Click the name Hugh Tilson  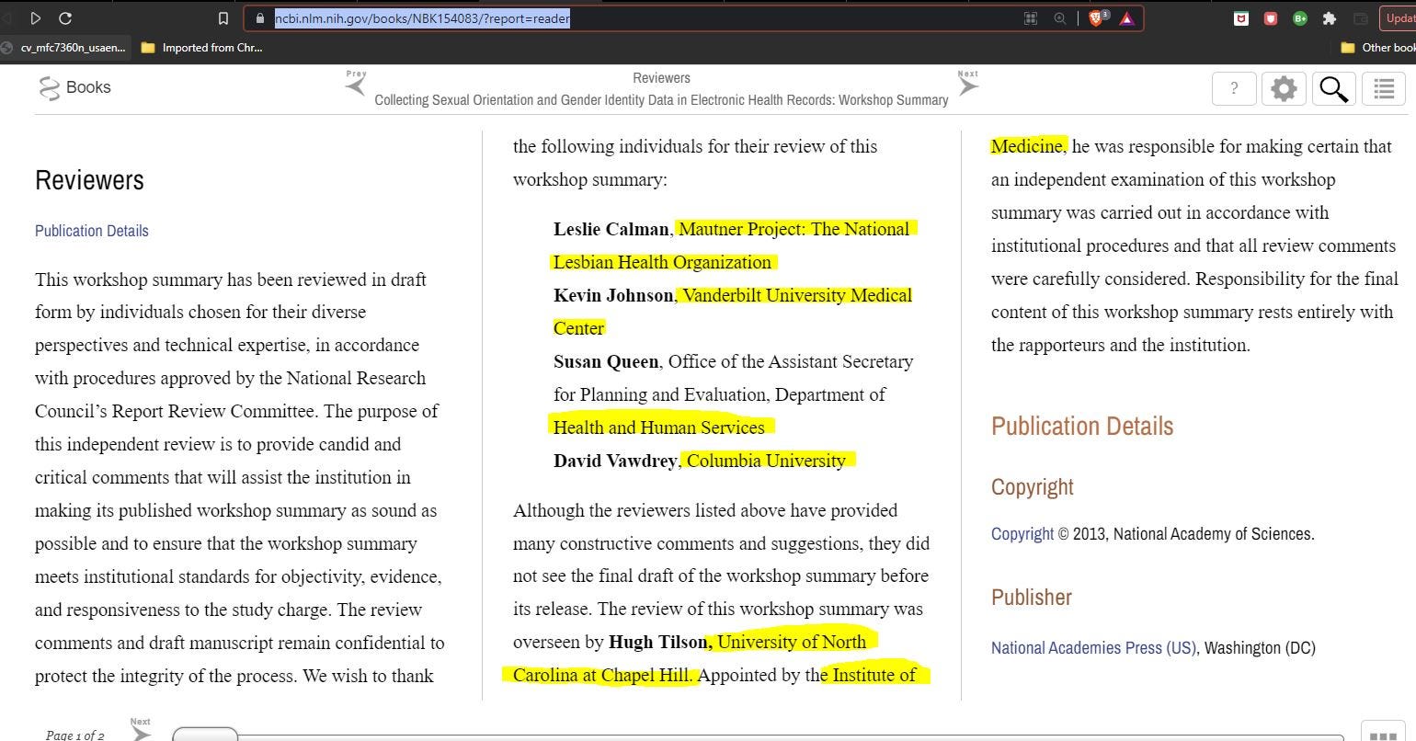657,642
